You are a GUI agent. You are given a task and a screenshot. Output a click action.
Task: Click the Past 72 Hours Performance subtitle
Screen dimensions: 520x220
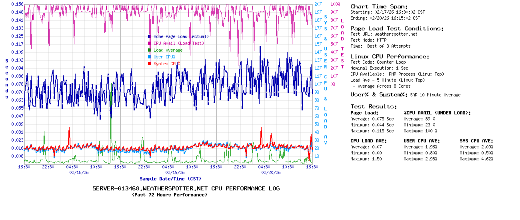click(x=170, y=195)
